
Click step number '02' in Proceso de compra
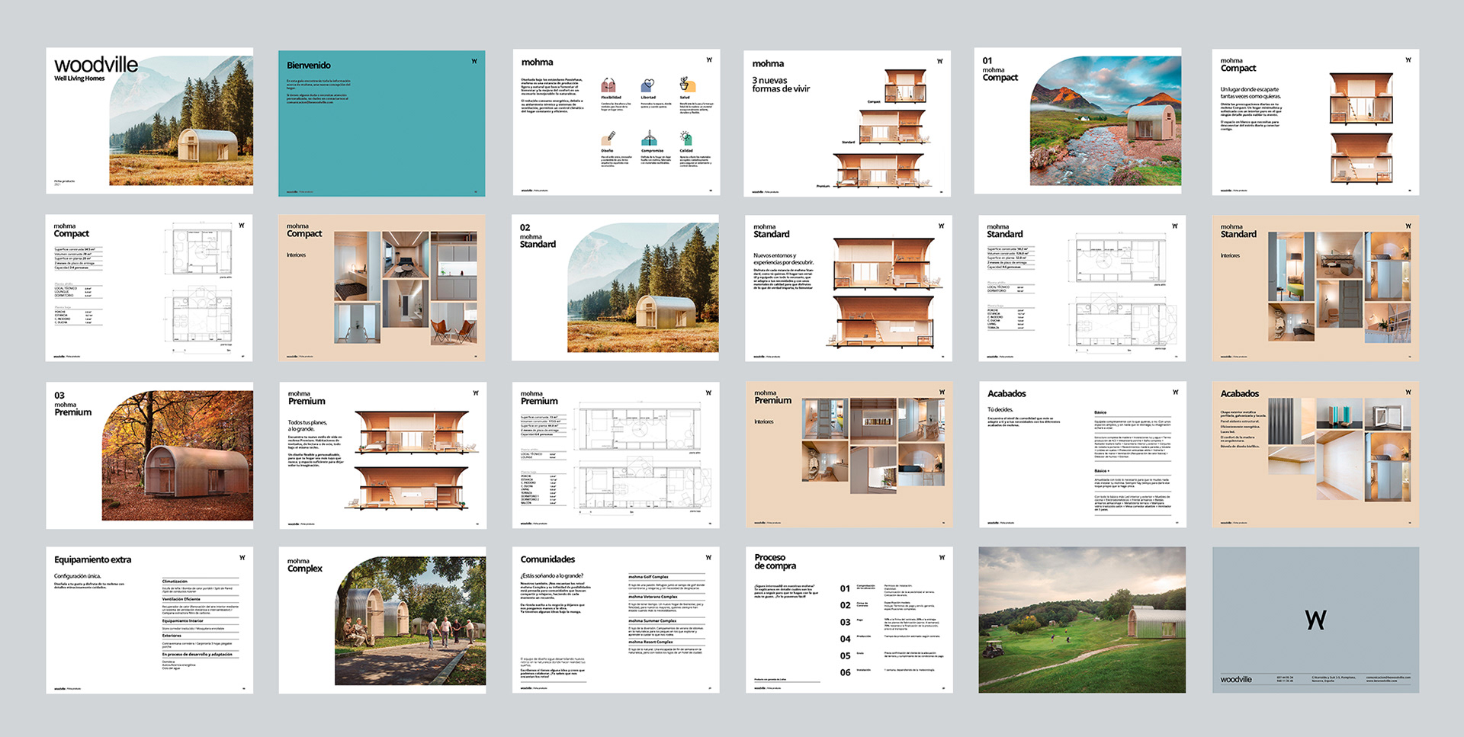pyautogui.click(x=845, y=606)
